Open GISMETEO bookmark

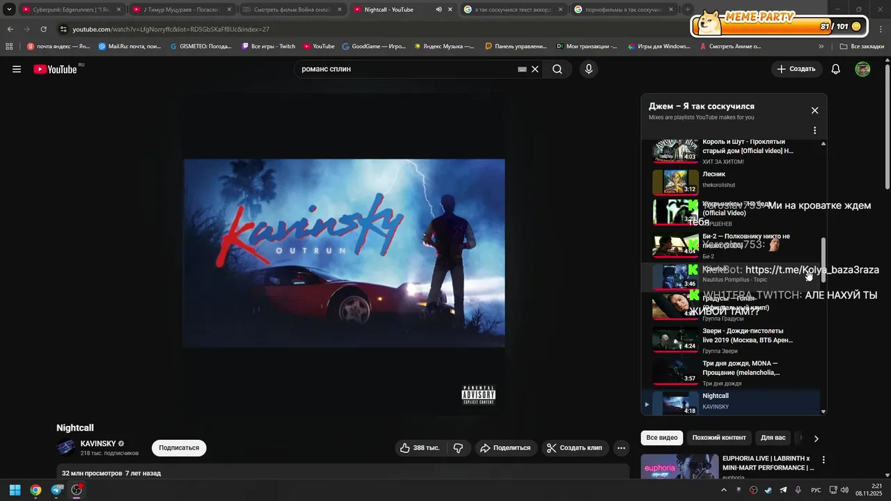coord(201,47)
